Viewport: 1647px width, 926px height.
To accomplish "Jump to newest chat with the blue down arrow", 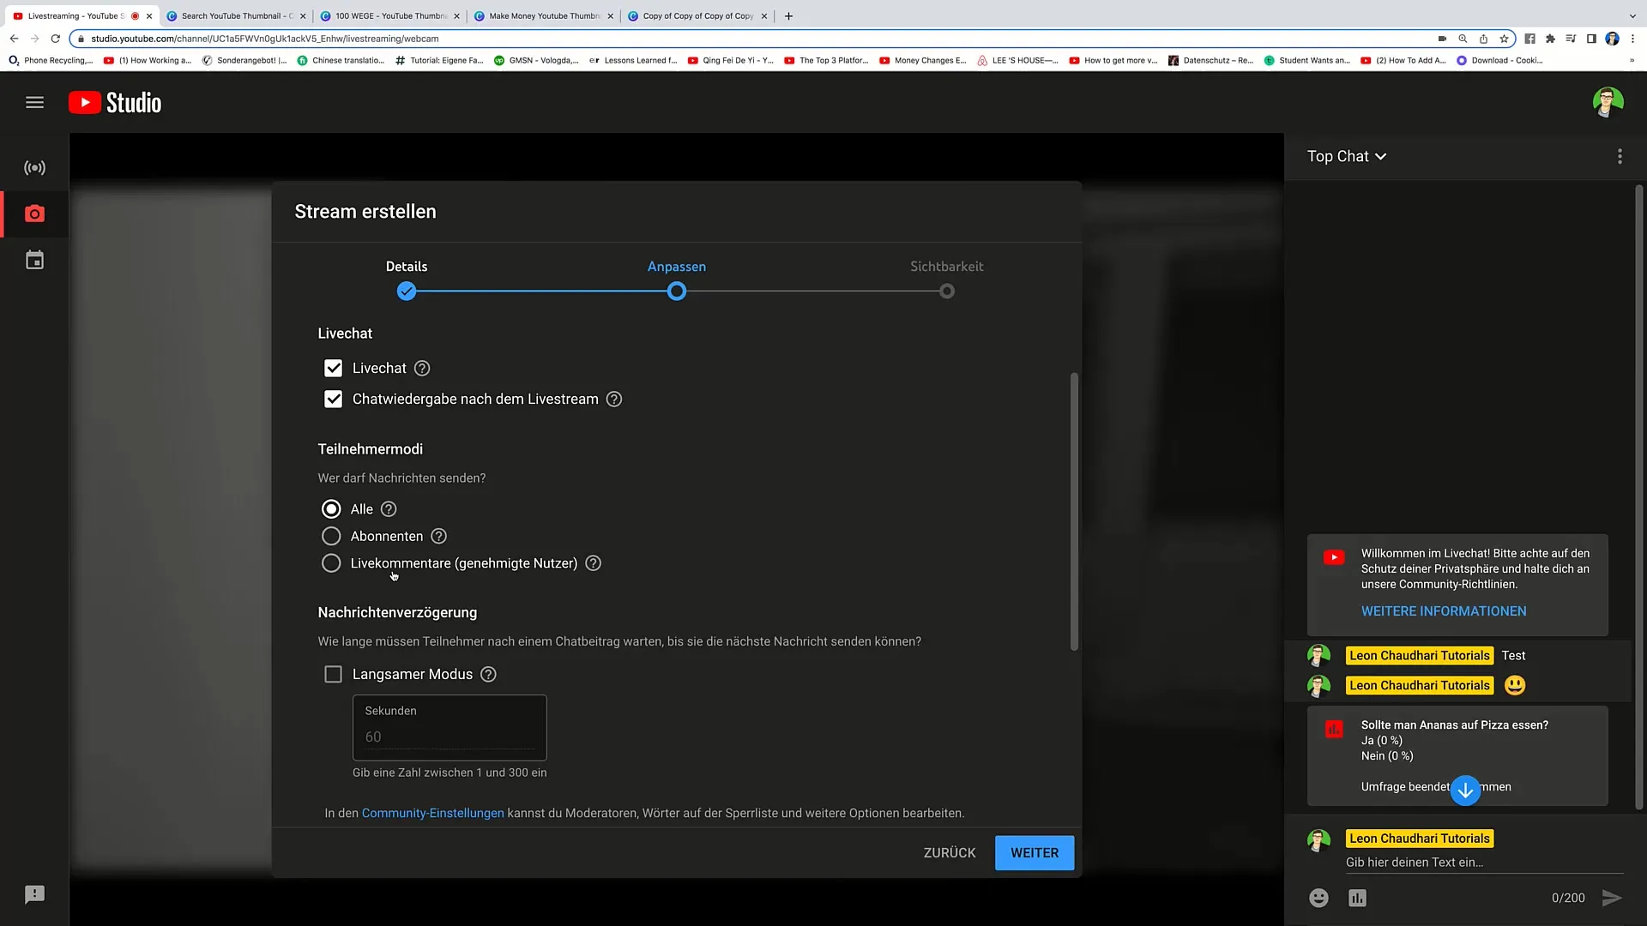I will [1465, 791].
